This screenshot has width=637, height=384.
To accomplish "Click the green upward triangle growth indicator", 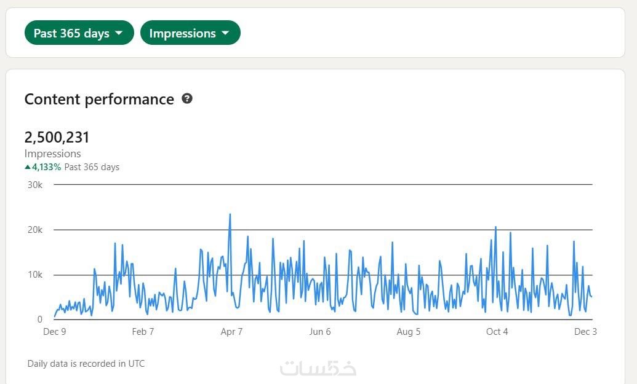I will [28, 167].
